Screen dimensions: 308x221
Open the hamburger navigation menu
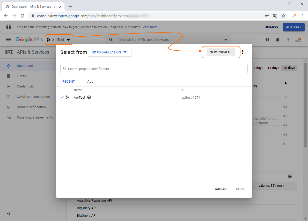pyautogui.click(x=9, y=40)
